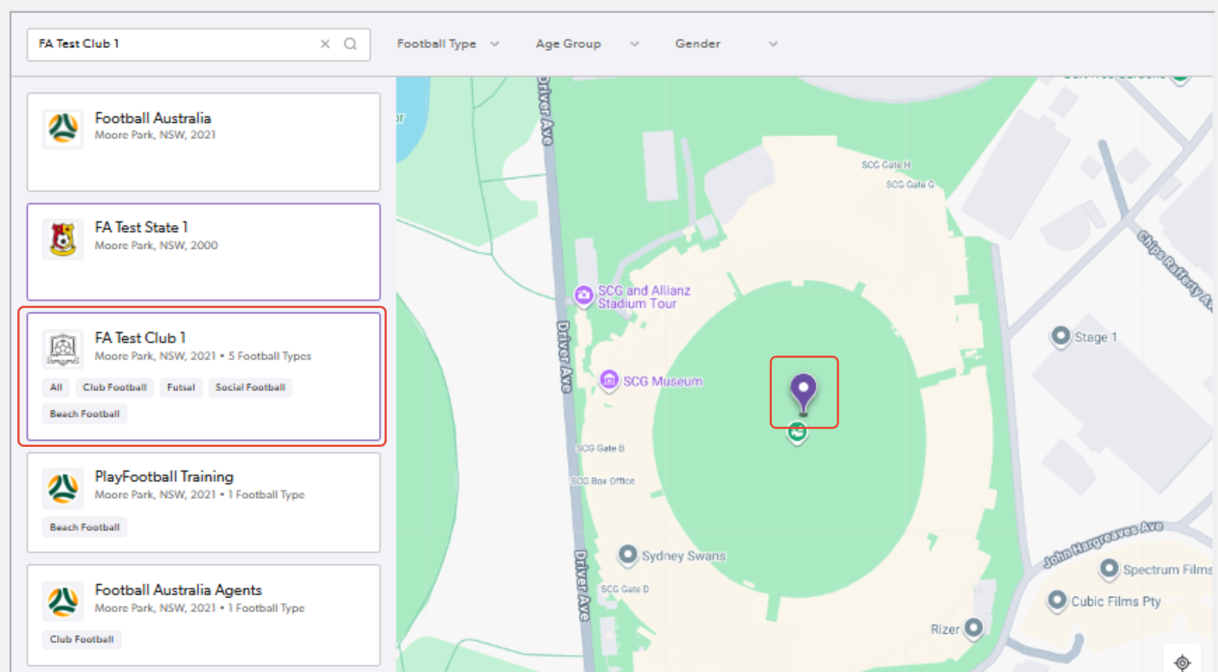The image size is (1218, 672).
Task: Click the Football Australia Agents logo
Action: [x=63, y=601]
